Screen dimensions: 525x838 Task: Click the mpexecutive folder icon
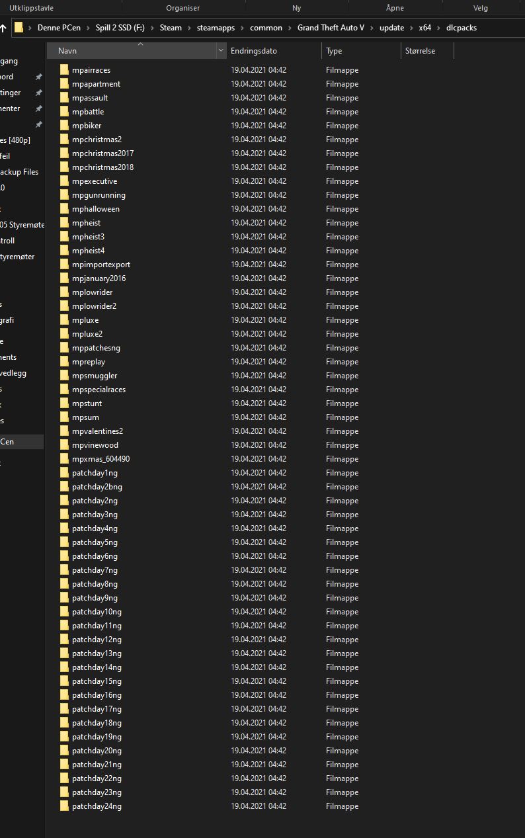64,181
